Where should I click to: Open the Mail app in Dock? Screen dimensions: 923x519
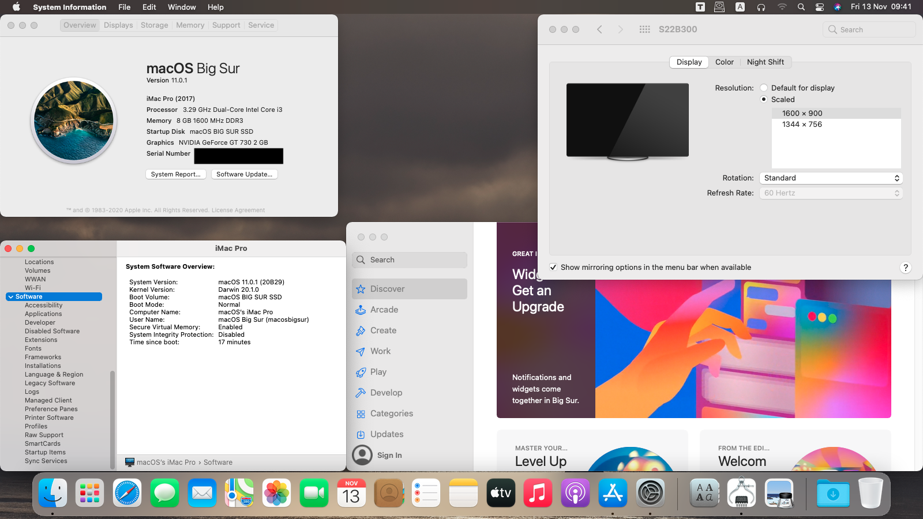[x=202, y=493]
